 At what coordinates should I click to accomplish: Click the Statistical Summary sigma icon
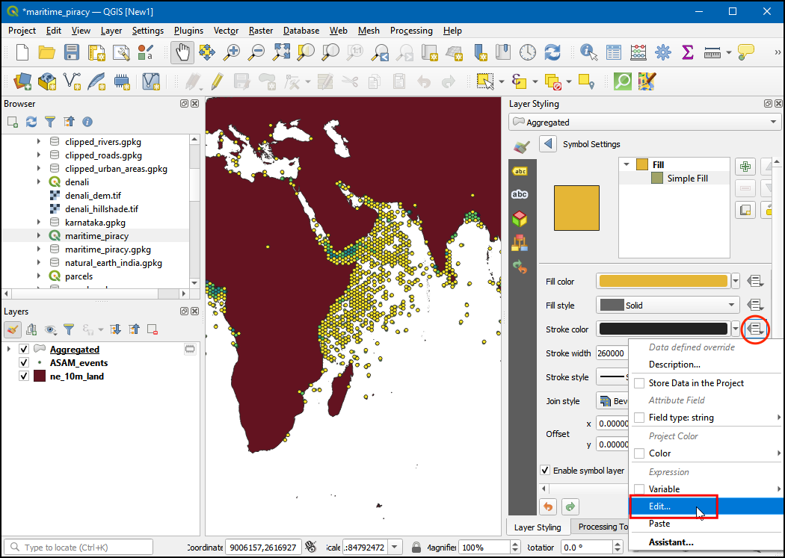pos(687,52)
